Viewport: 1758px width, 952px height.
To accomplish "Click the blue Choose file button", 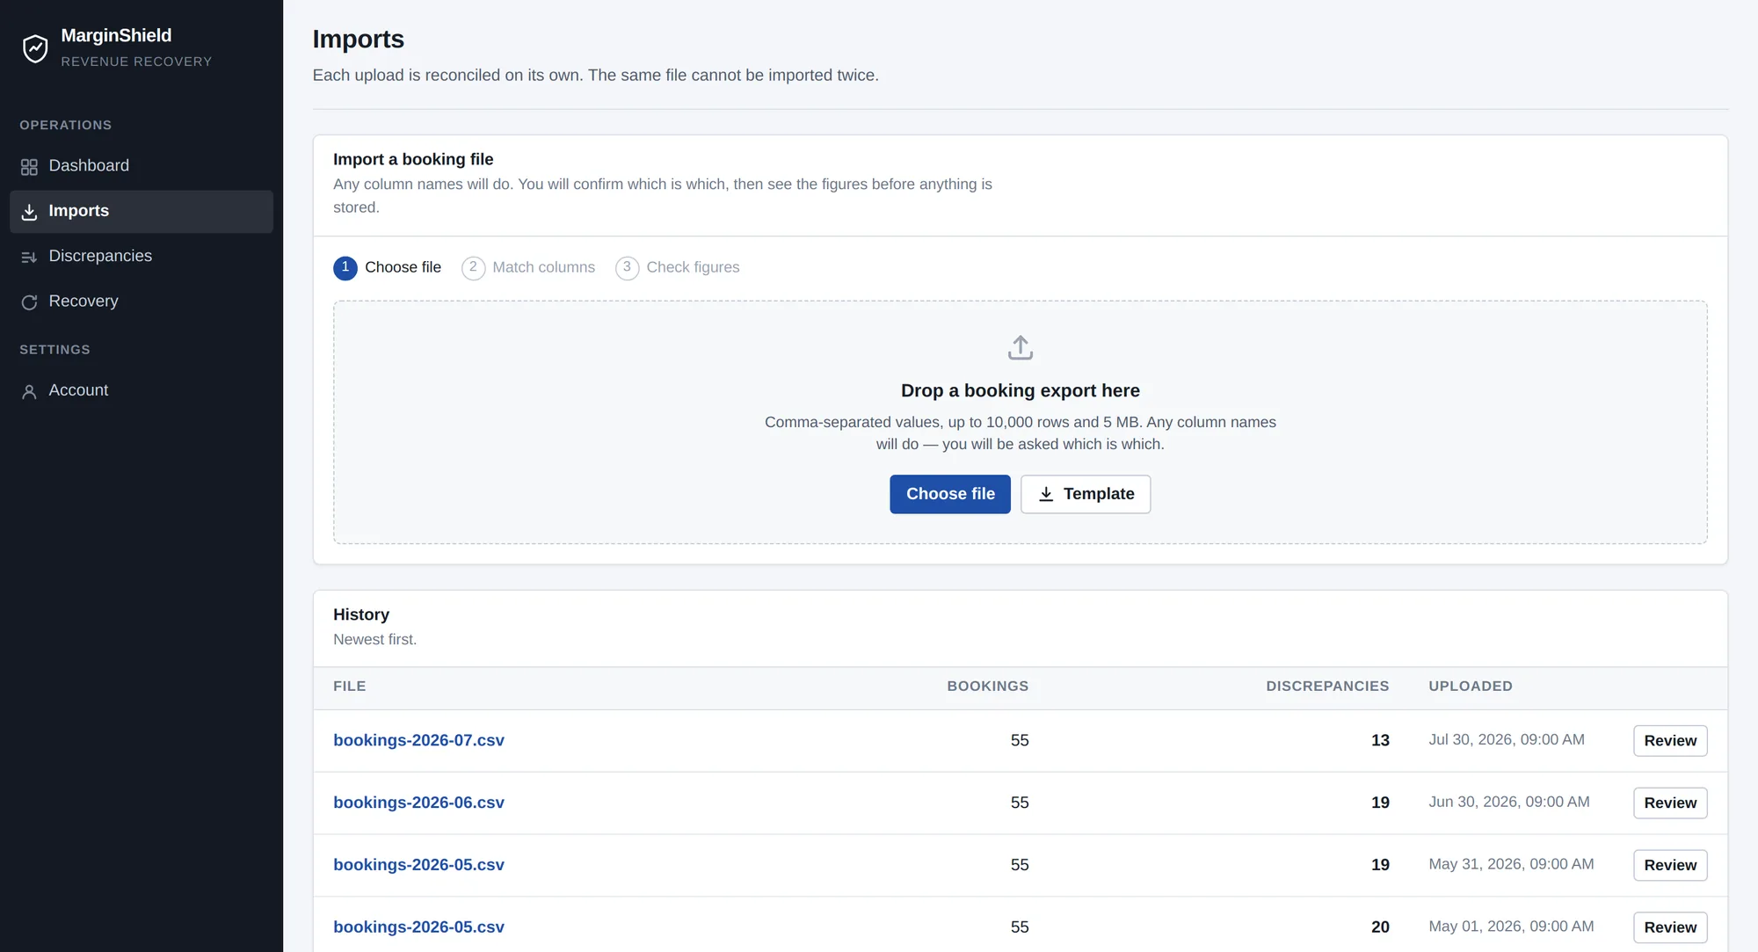I will (950, 494).
